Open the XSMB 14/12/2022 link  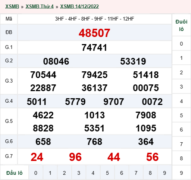[79, 6]
